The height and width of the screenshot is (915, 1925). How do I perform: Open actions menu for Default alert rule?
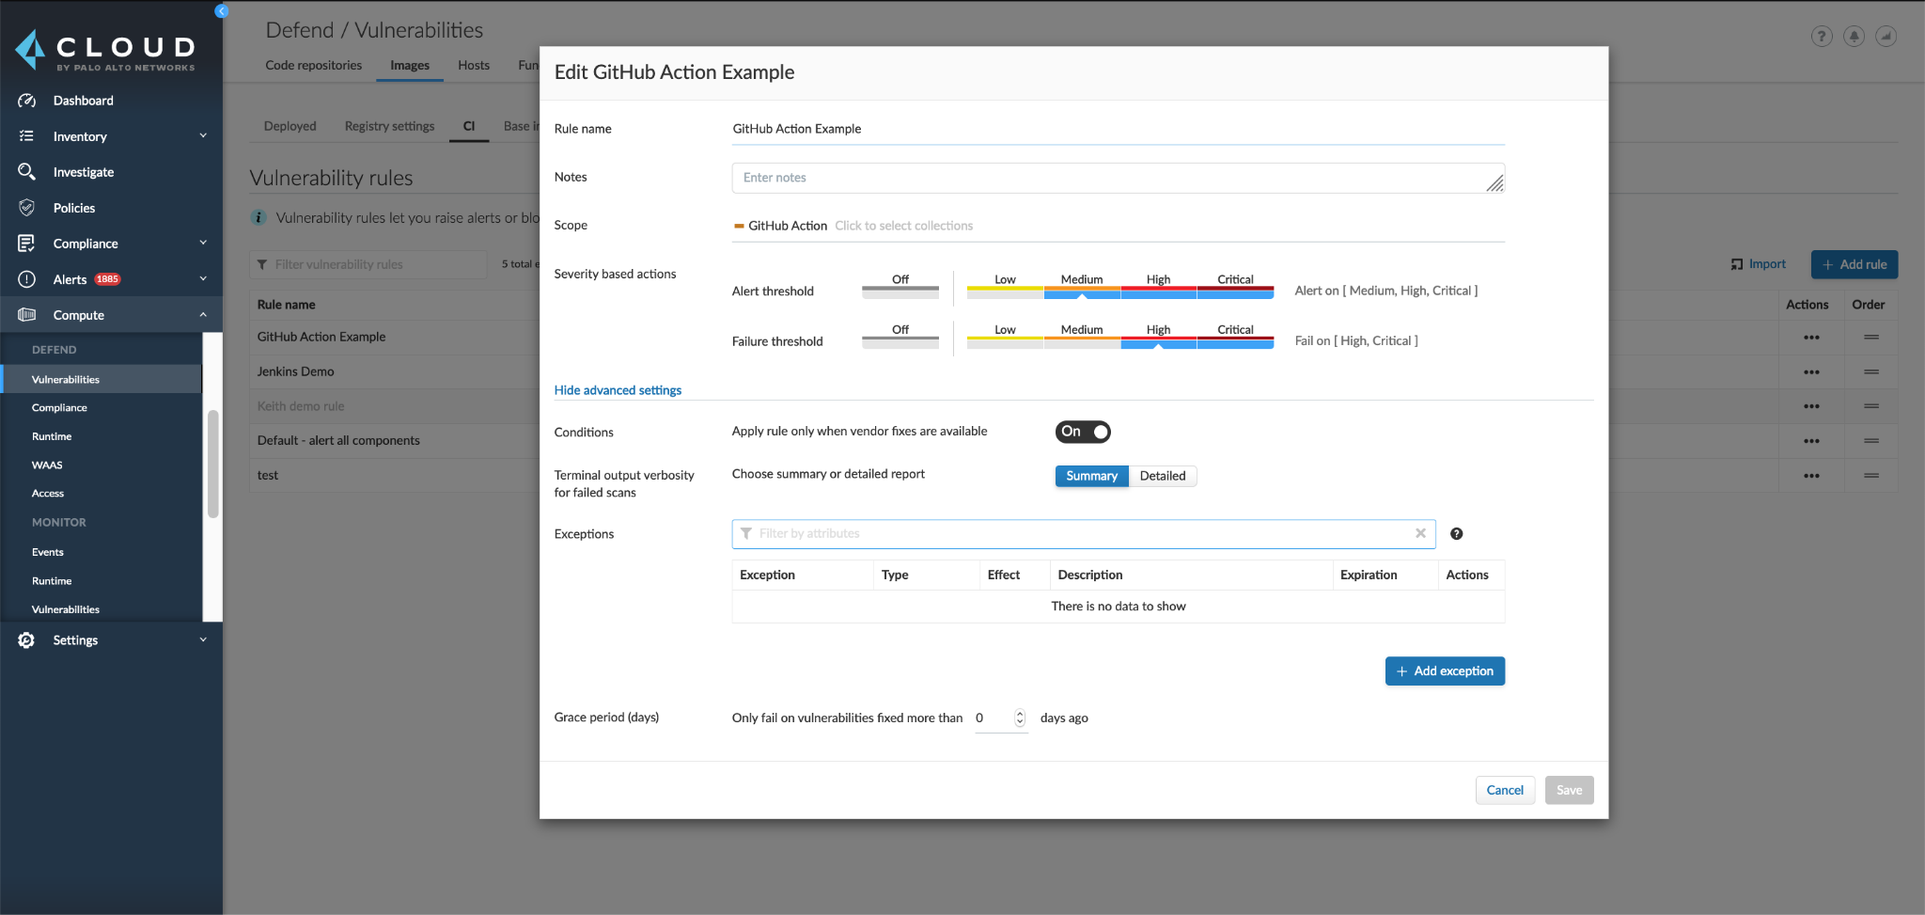pyautogui.click(x=1811, y=441)
